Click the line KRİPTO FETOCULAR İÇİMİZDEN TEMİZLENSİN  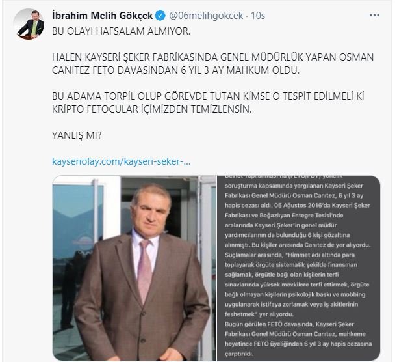tap(151, 109)
